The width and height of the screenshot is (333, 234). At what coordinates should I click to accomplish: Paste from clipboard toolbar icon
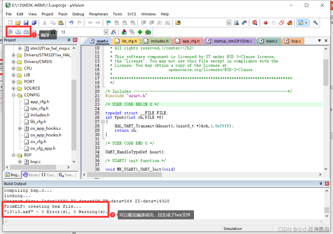[x=61, y=23]
